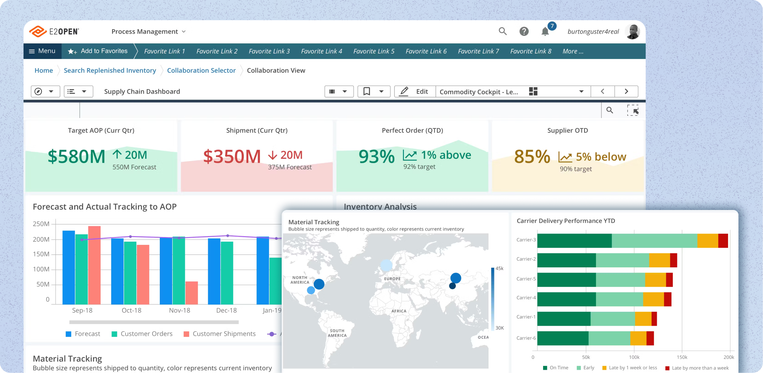
Task: Open the Commodity Cockpit selector dropdown
Action: point(581,92)
